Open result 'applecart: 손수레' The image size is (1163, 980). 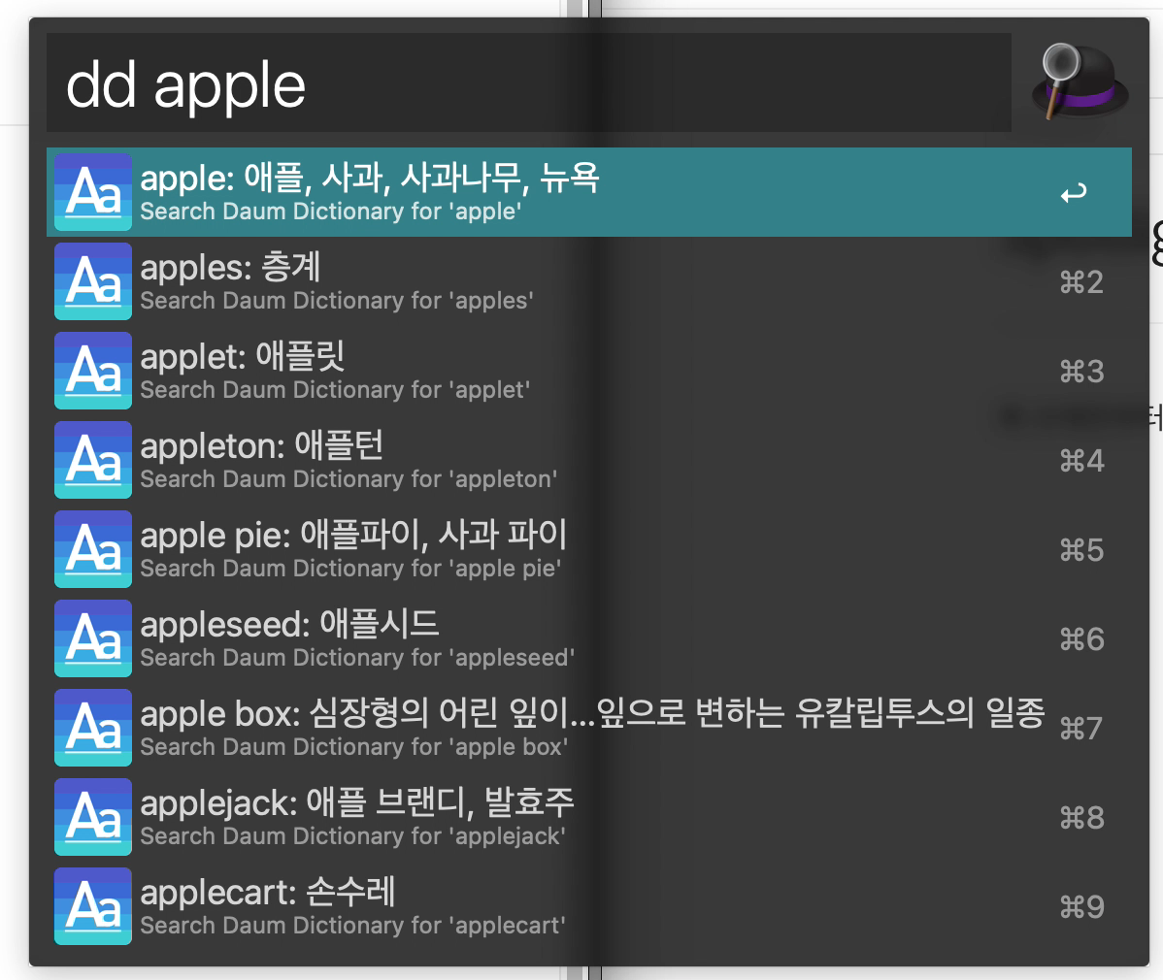(589, 906)
